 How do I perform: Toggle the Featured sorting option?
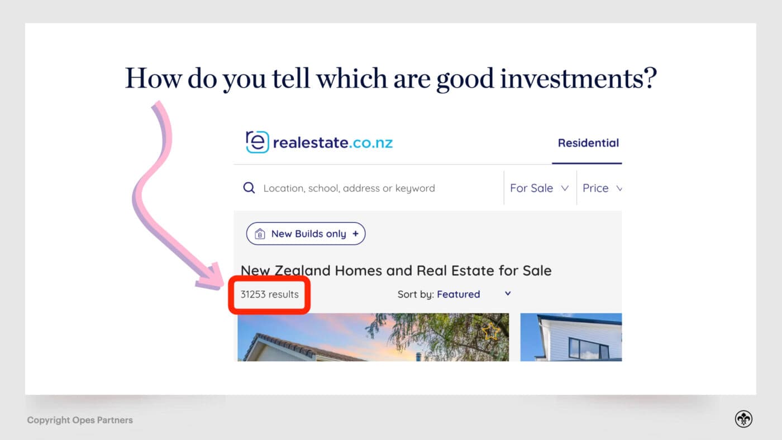pos(458,294)
